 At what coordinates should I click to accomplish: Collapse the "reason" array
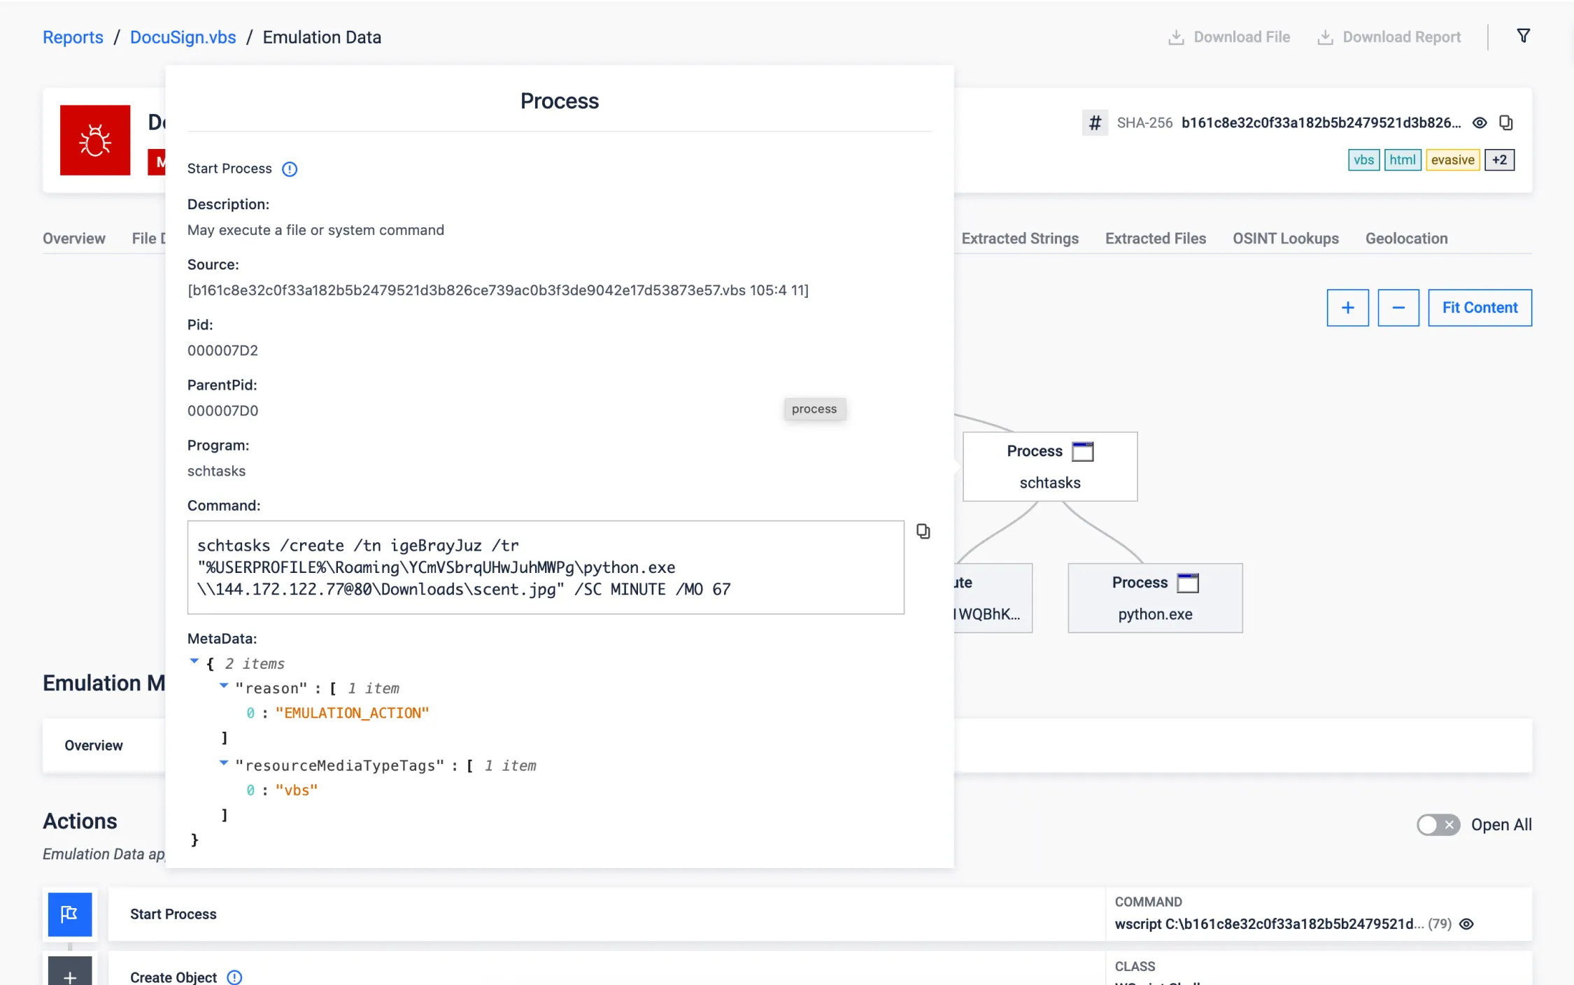tap(224, 686)
